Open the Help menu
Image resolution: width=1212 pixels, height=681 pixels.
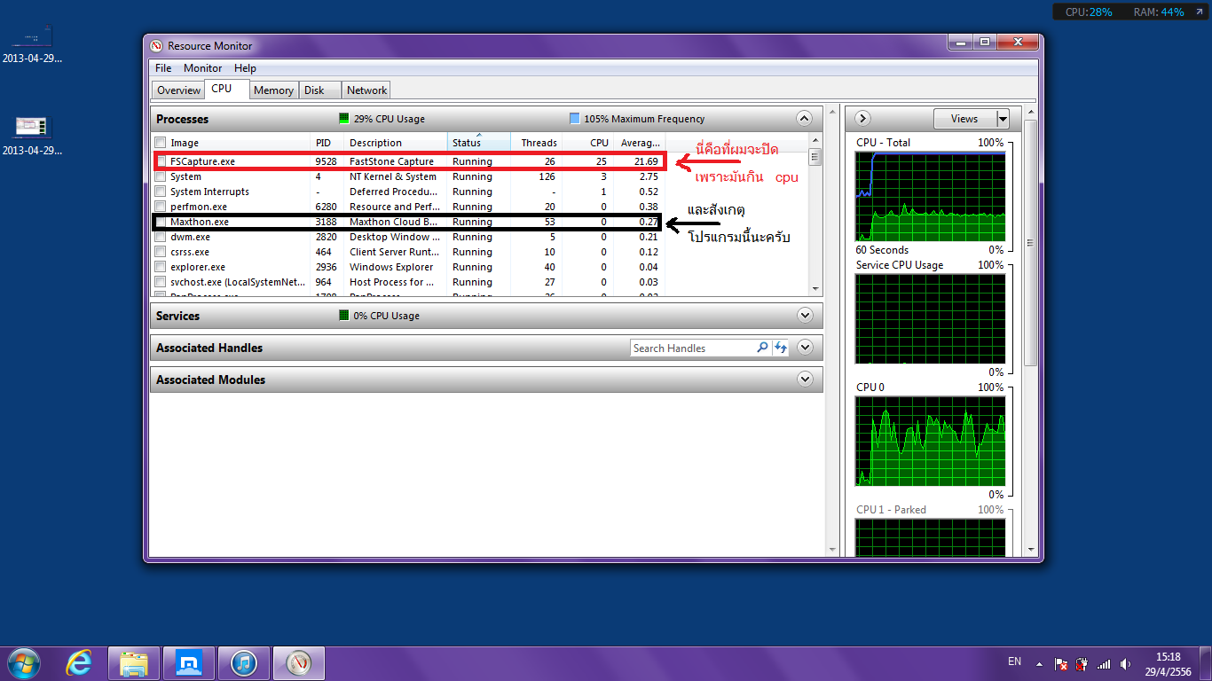[245, 68]
